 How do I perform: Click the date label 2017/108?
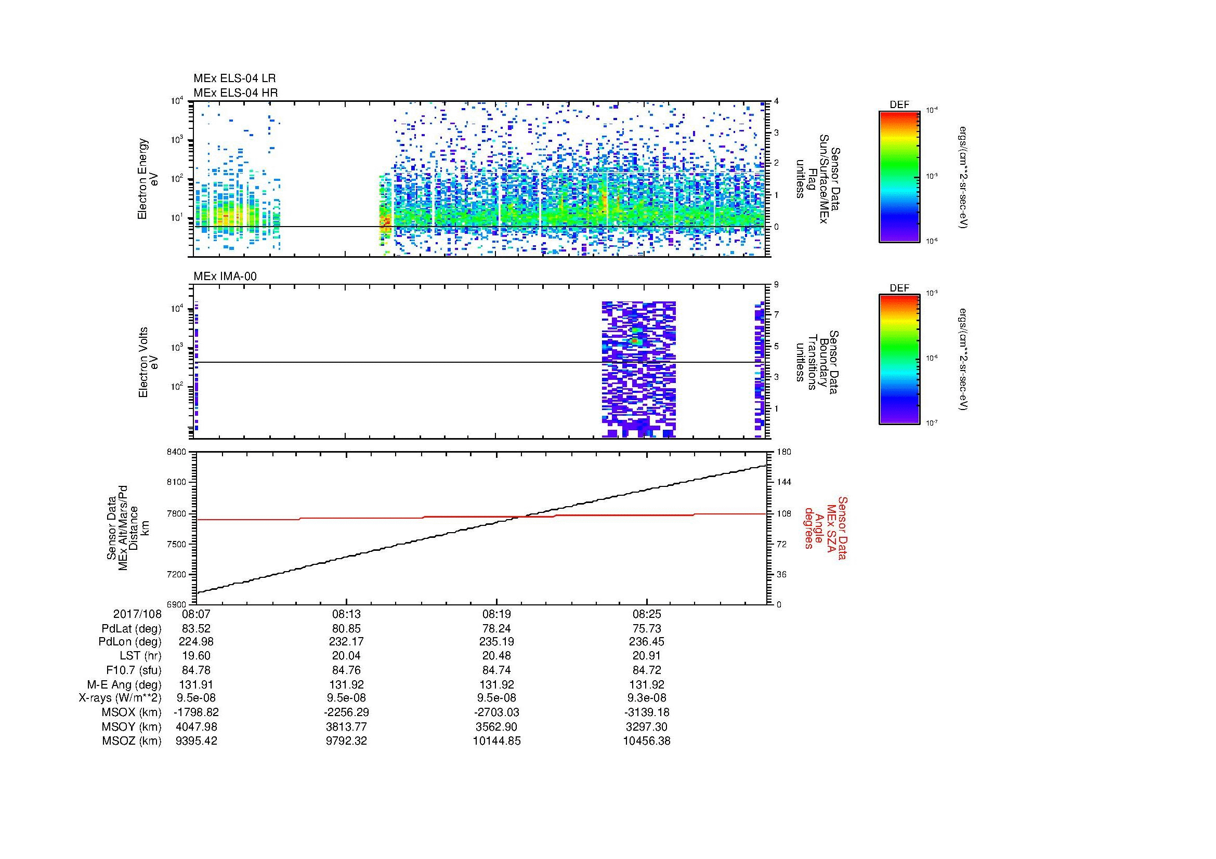137,614
